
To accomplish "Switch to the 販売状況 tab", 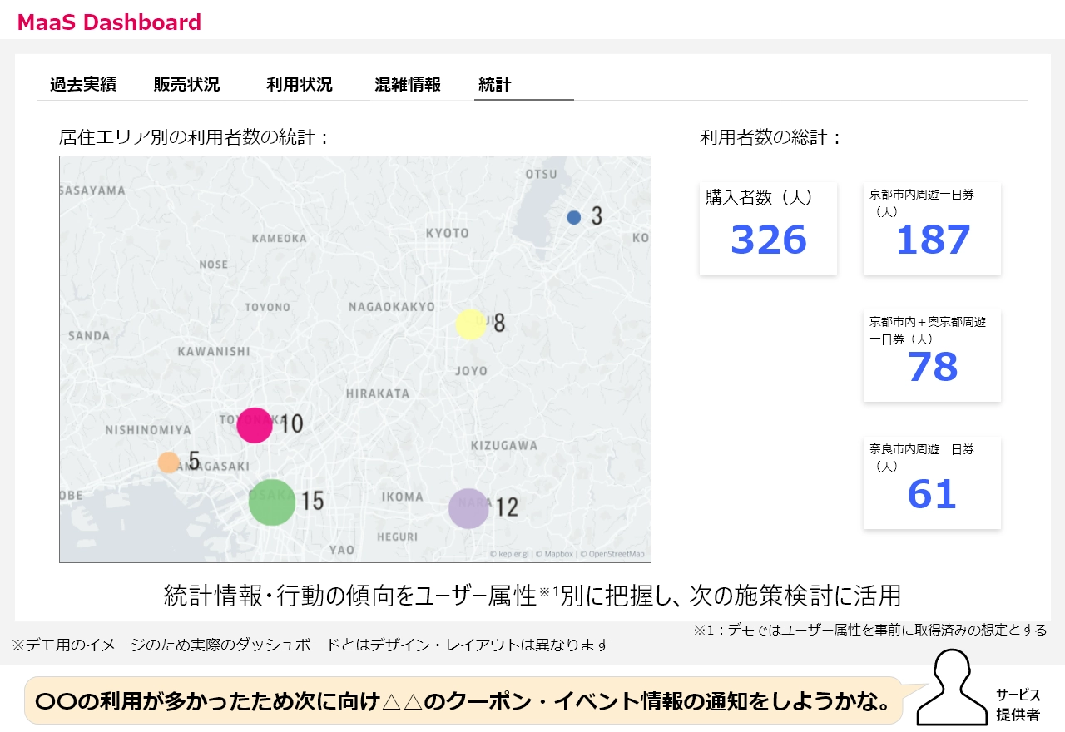I will pyautogui.click(x=186, y=85).
